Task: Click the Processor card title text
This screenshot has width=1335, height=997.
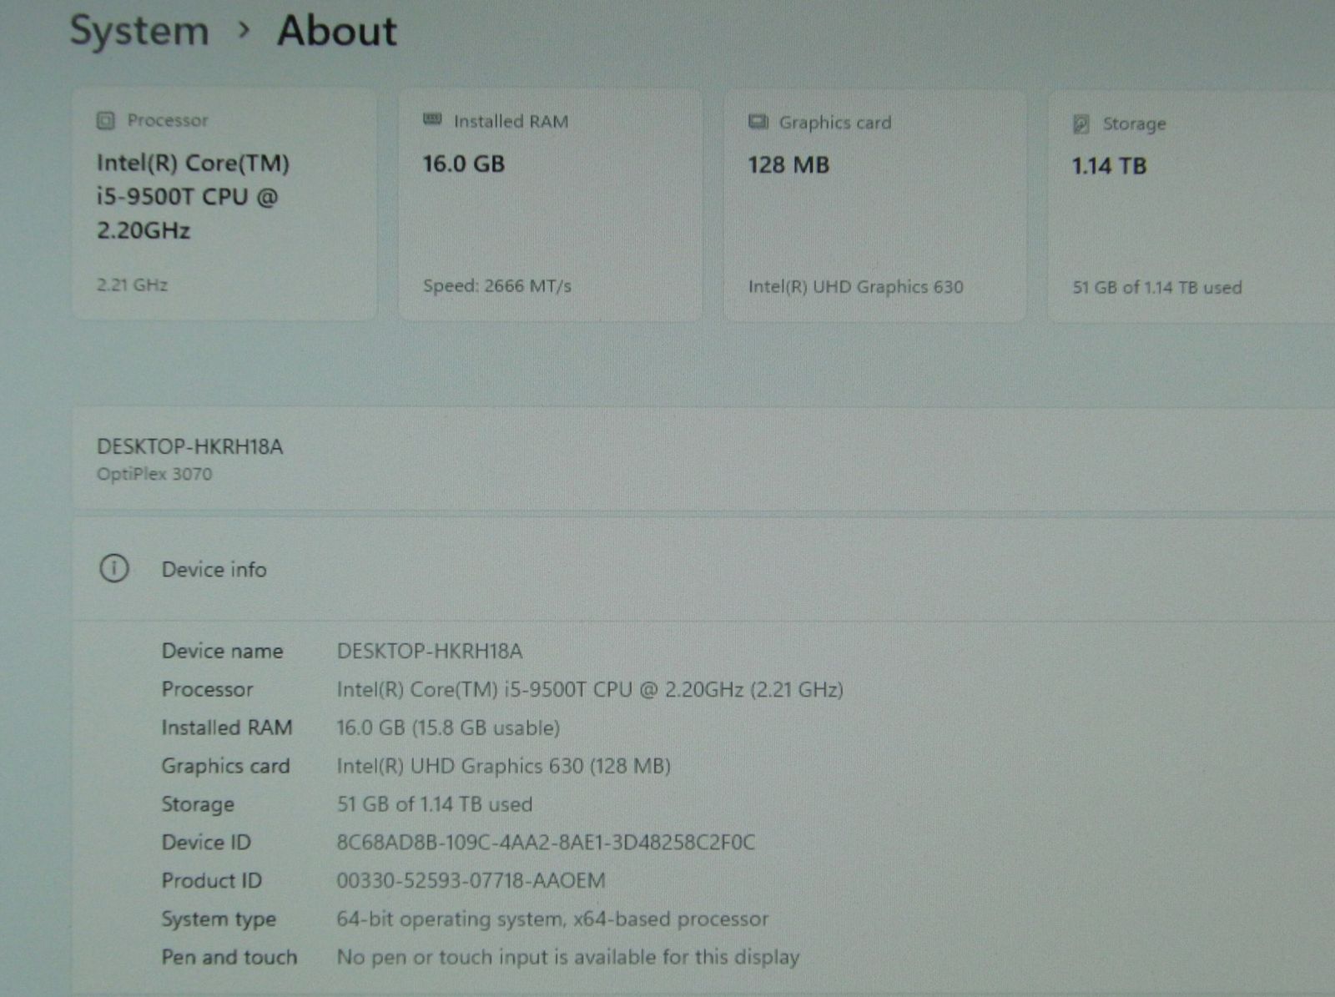Action: pos(168,120)
